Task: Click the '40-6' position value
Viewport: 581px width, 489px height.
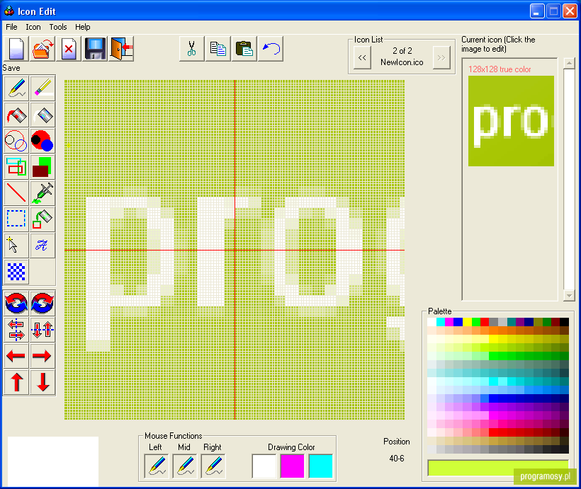Action: 397,459
